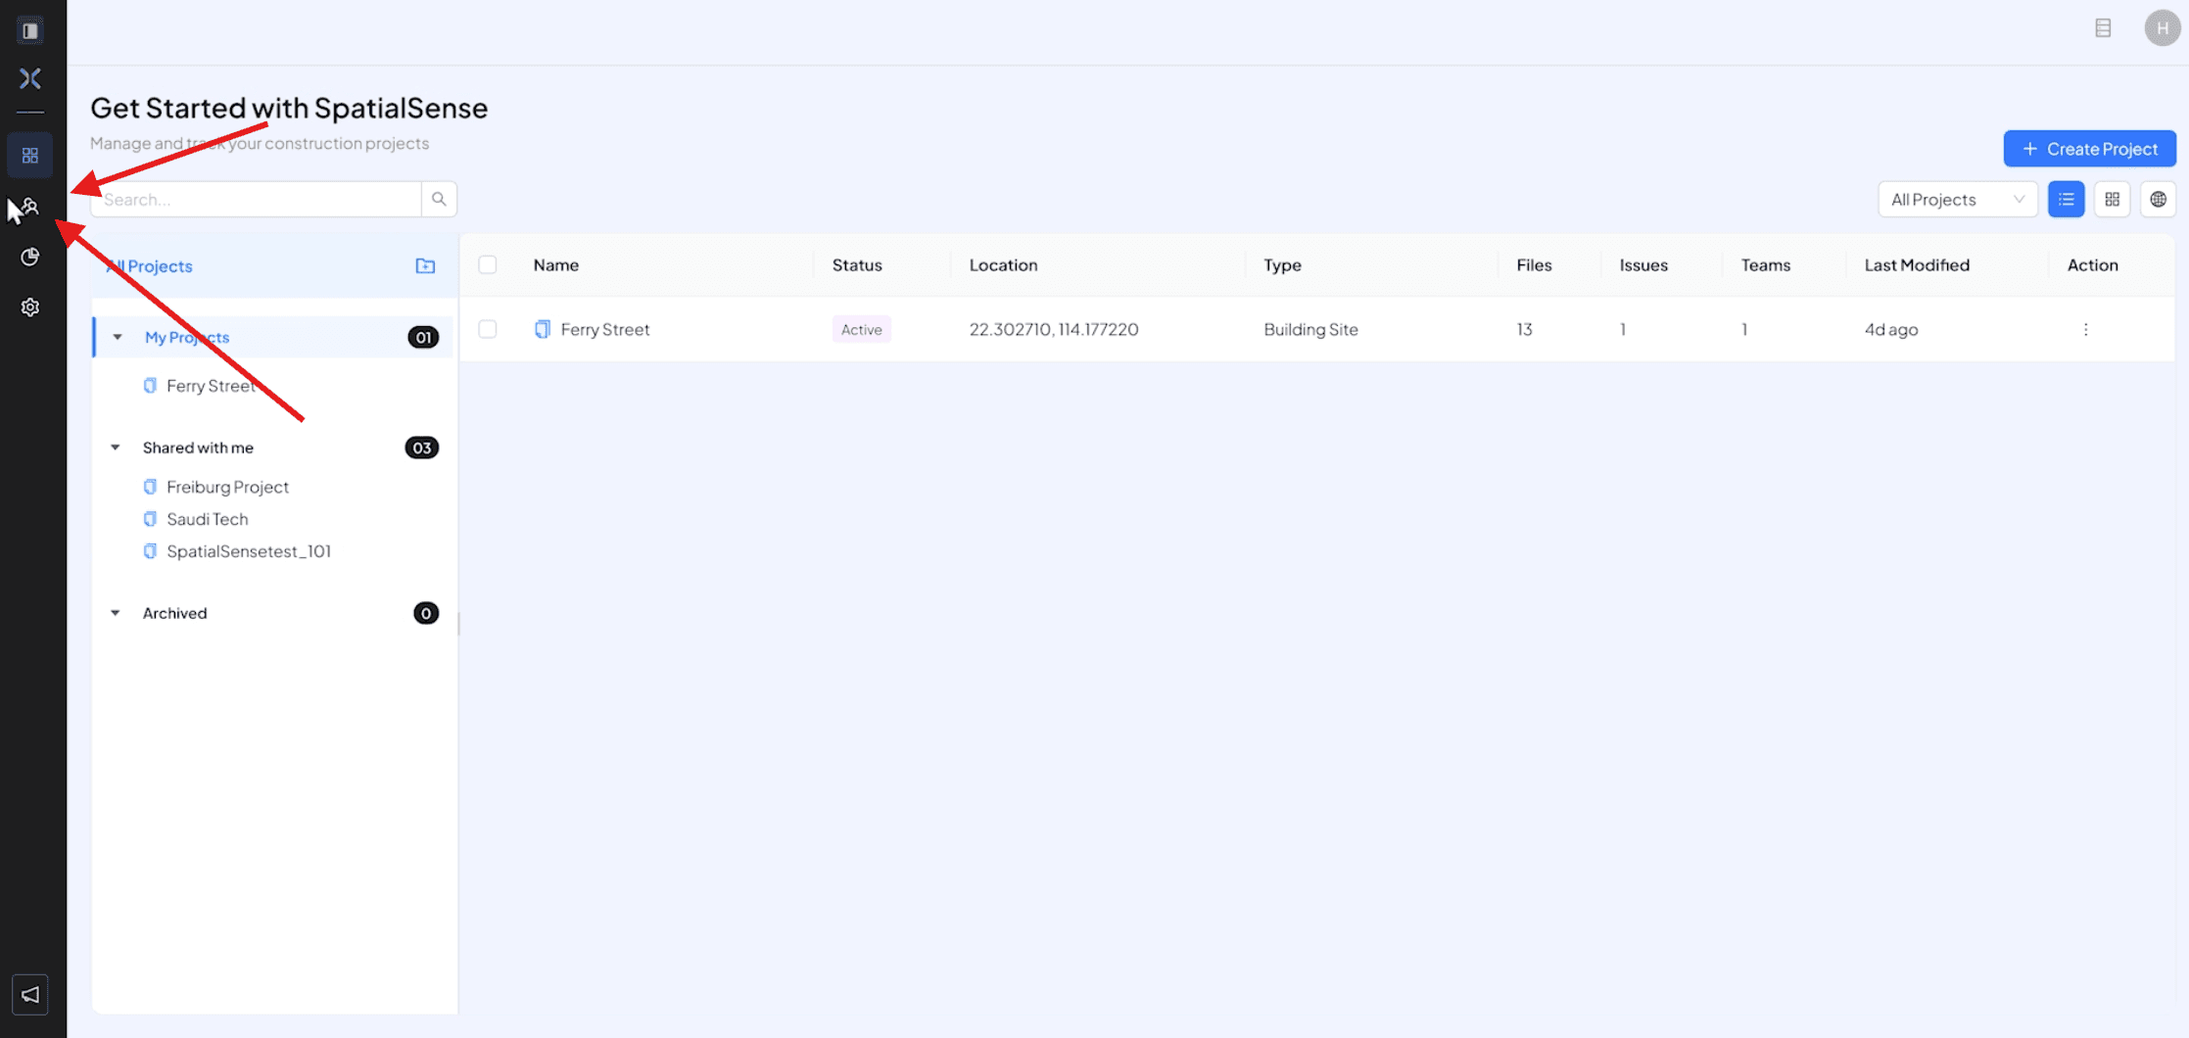
Task: Click the 22.302710, 114.177220 location cell
Action: (1054, 329)
